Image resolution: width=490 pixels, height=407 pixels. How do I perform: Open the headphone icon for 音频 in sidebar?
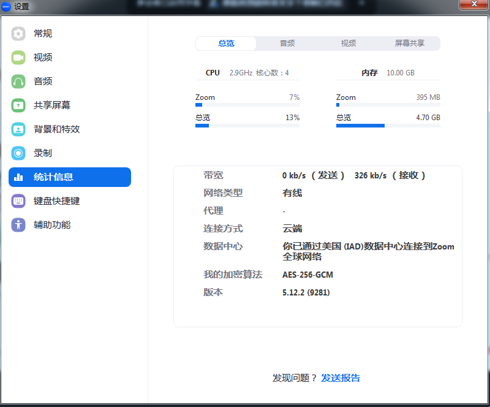pos(18,82)
